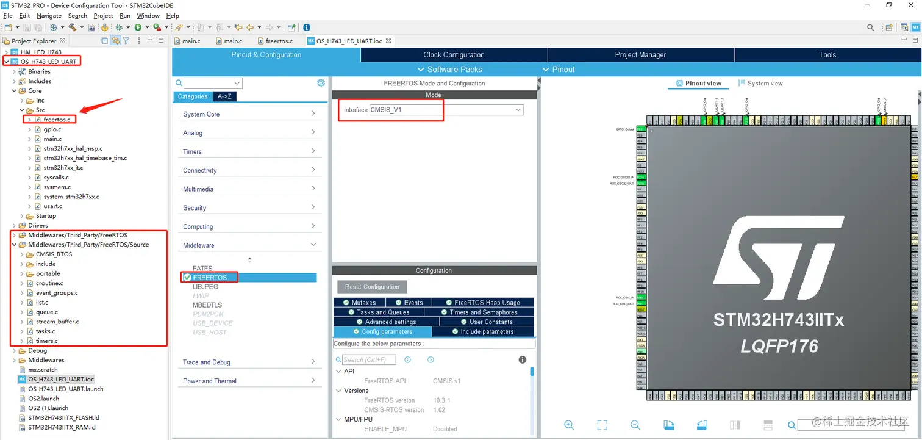
Task: Select LIBJPEG middleware
Action: (205, 287)
